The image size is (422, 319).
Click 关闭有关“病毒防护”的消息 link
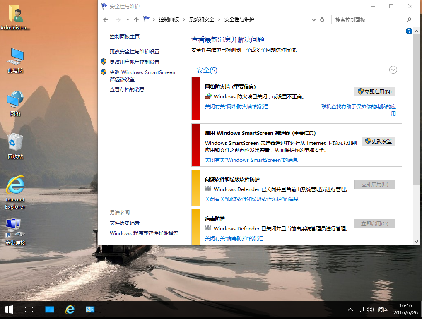pyautogui.click(x=234, y=239)
